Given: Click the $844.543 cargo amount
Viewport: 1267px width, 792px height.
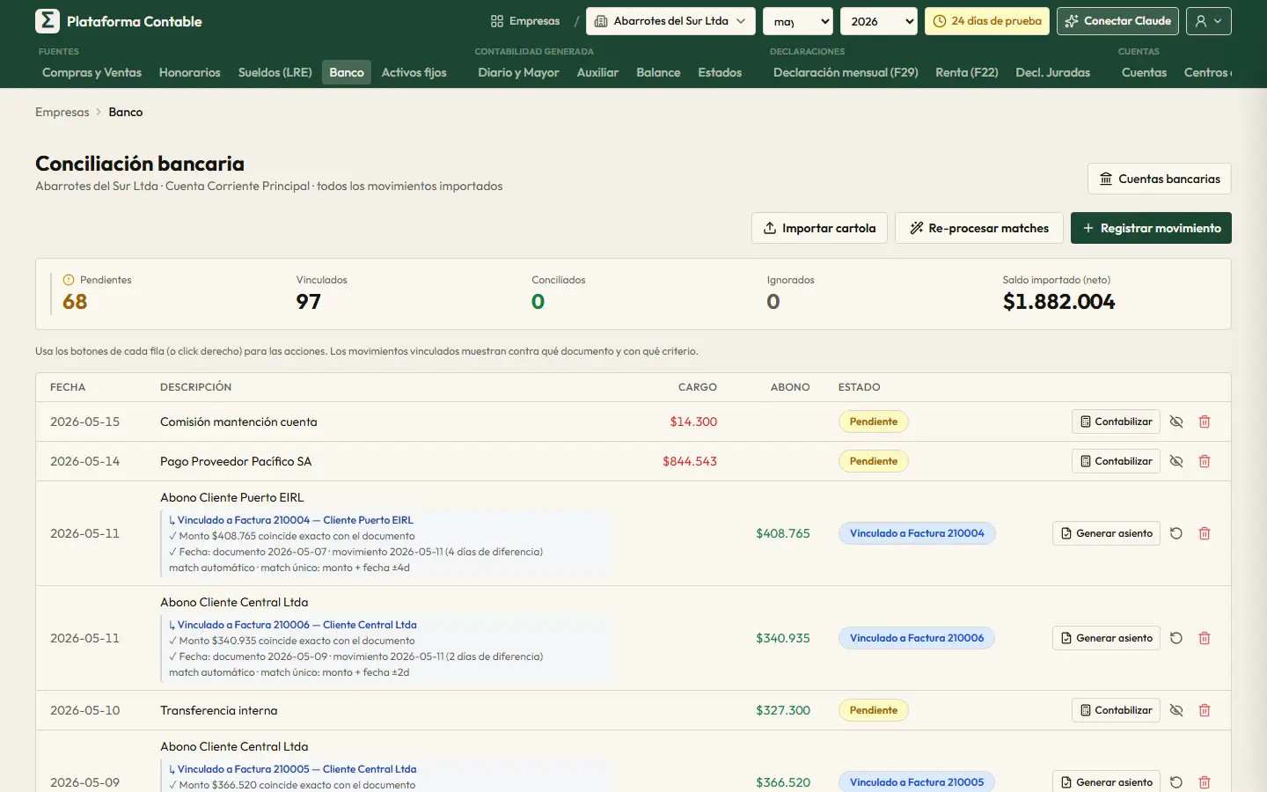Looking at the screenshot, I should click(x=690, y=461).
